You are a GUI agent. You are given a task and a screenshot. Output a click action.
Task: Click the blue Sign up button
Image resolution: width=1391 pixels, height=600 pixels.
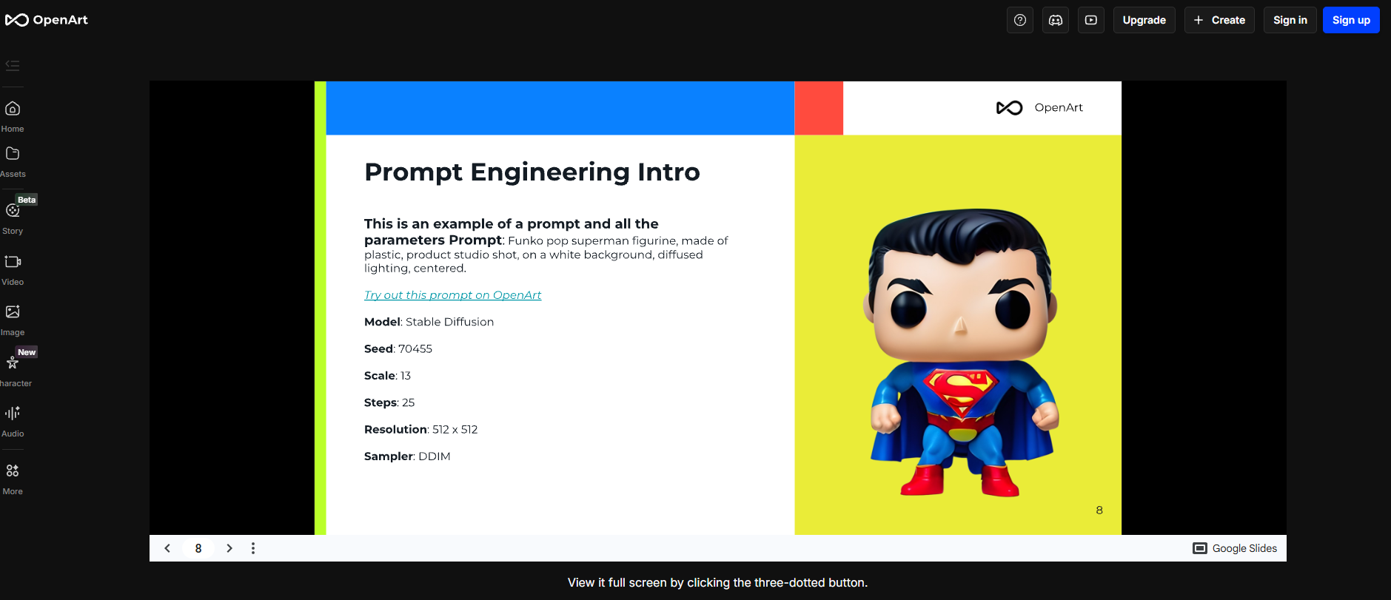coord(1351,20)
